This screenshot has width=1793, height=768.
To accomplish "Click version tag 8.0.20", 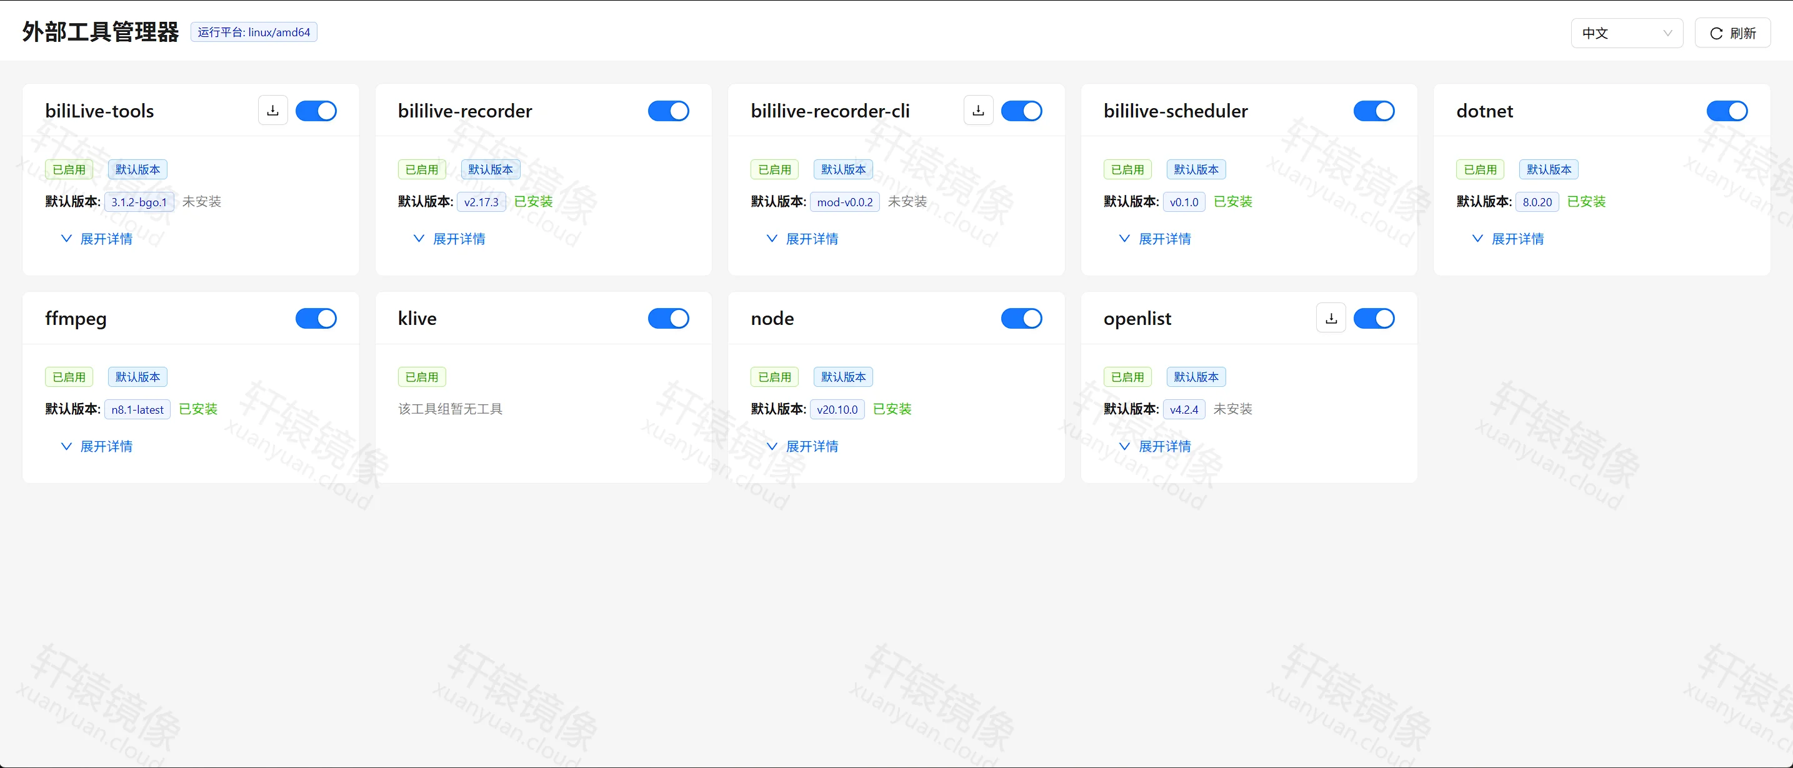I will pyautogui.click(x=1537, y=202).
